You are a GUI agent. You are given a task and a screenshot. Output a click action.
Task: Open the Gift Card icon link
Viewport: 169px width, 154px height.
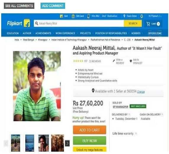[73, 16]
